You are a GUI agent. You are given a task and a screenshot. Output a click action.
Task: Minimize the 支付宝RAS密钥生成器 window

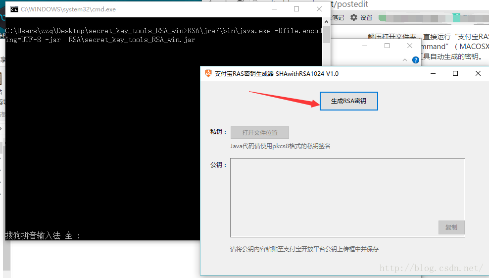(433, 73)
